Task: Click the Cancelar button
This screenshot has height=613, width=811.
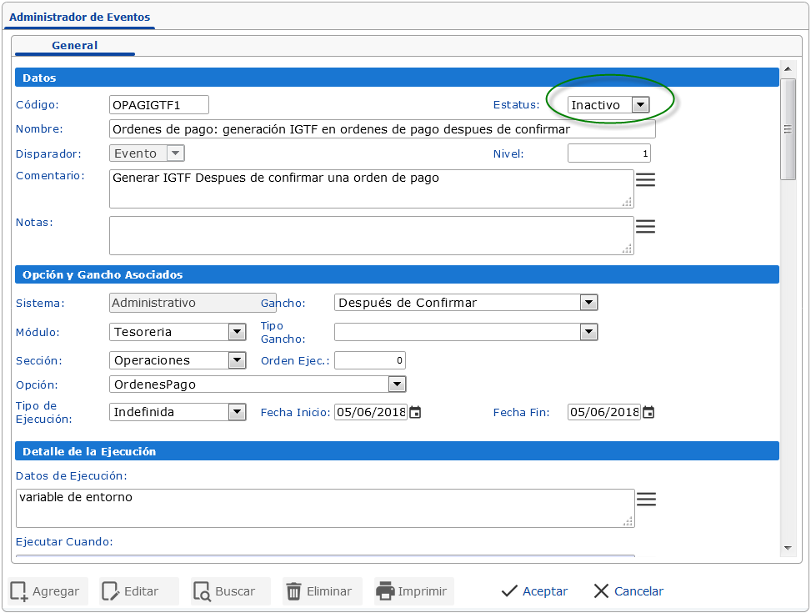Action: (x=627, y=590)
